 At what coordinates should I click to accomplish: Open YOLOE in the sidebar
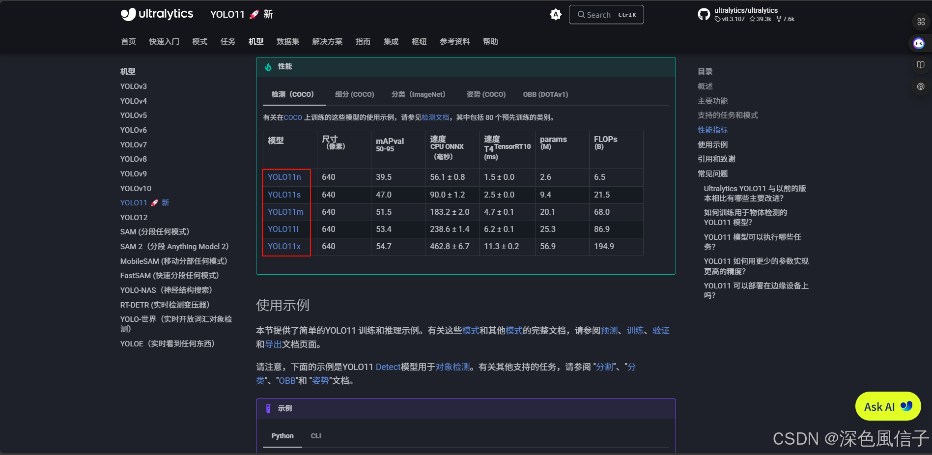tap(168, 344)
